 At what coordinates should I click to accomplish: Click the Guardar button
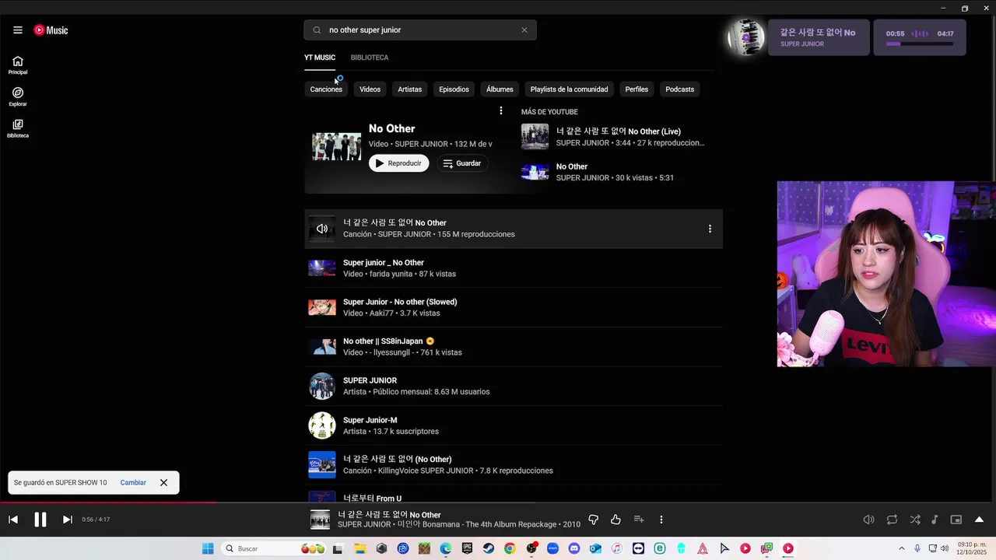click(x=462, y=163)
